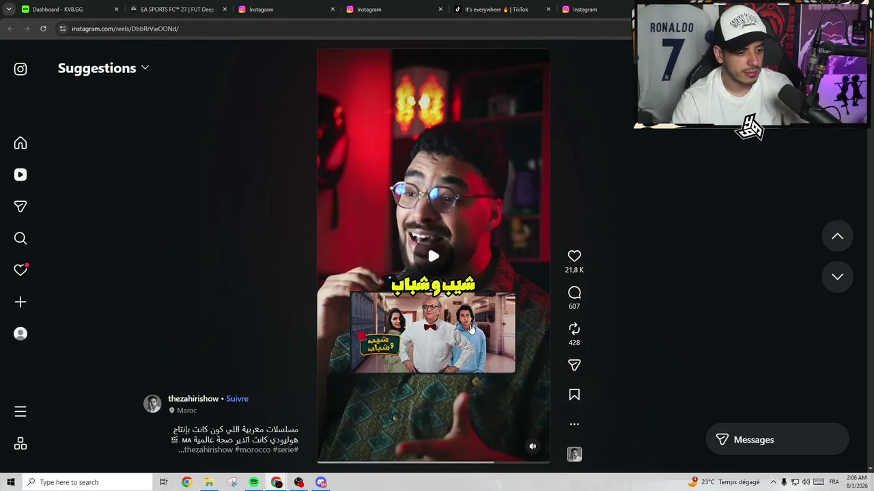
Task: Share the reel via the paper plane icon
Action: (x=574, y=366)
